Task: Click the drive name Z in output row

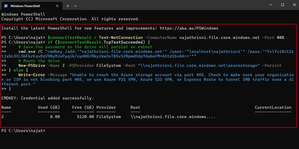Action: (2, 117)
